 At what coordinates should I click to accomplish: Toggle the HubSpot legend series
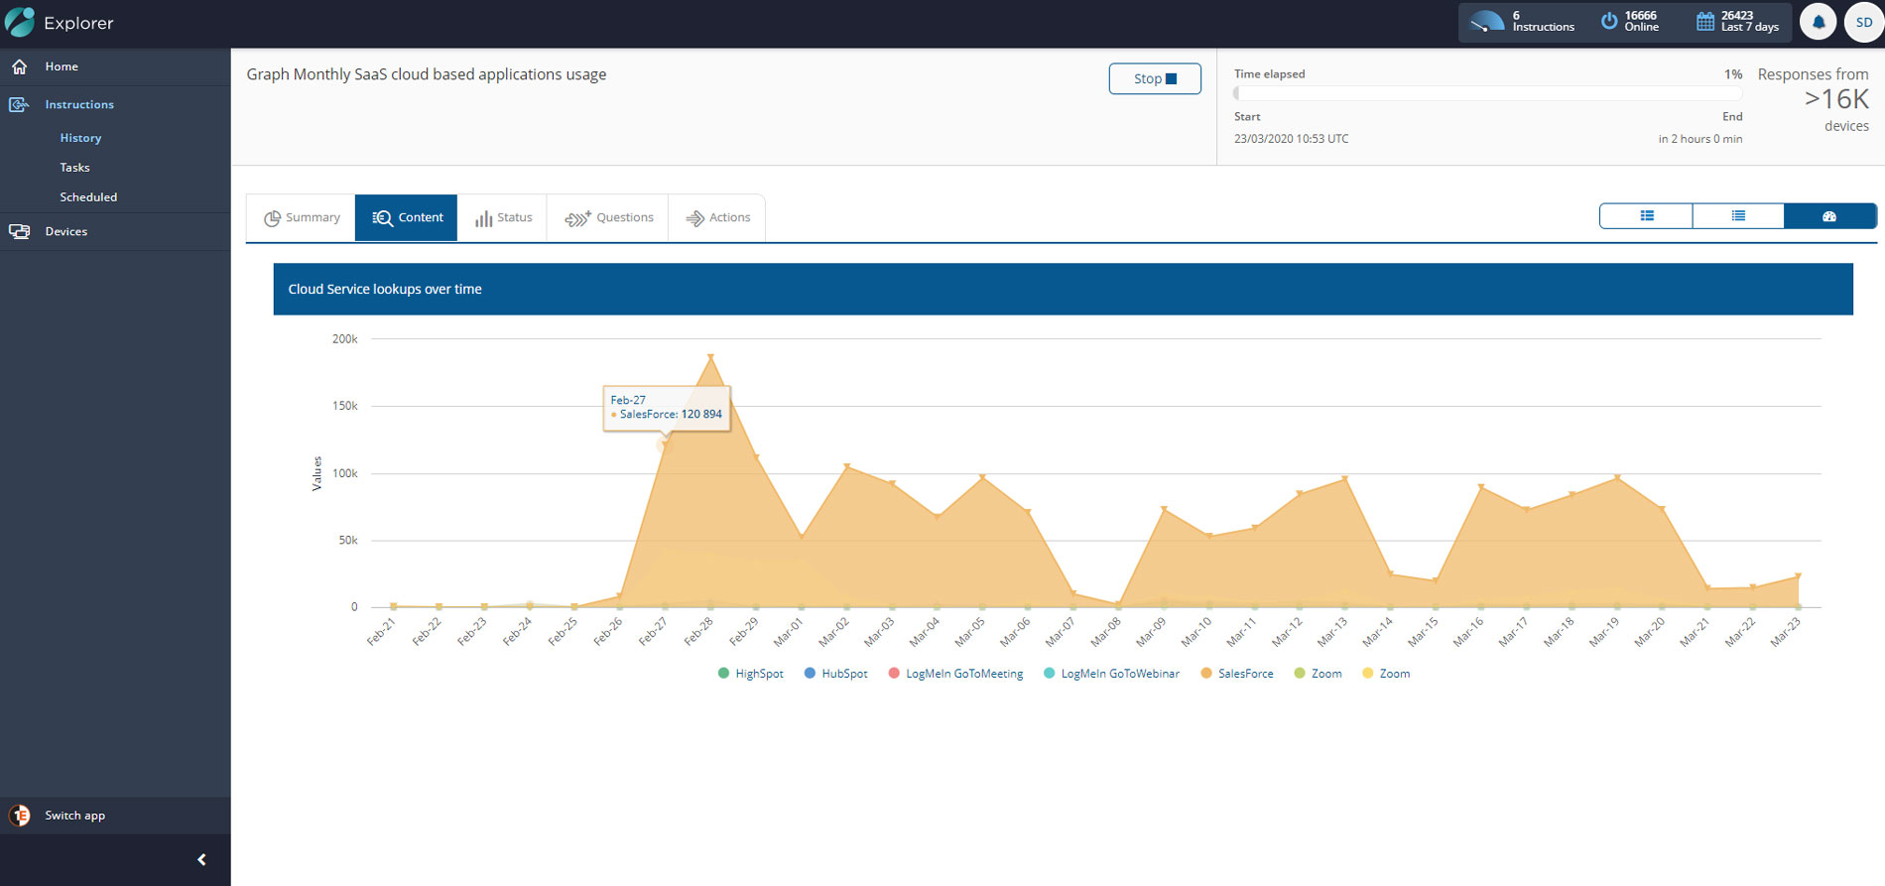(x=835, y=674)
